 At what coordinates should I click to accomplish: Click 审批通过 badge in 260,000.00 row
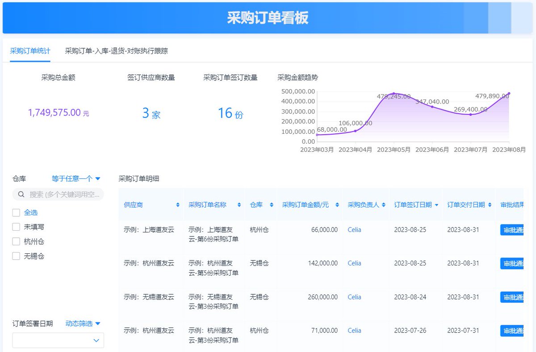point(512,298)
